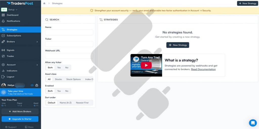Click the Strategies panel header icon

(x=101, y=20)
